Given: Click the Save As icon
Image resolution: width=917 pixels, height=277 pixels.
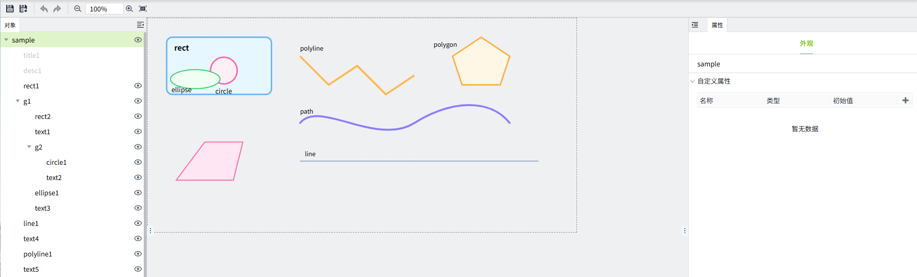Looking at the screenshot, I should coord(23,9).
